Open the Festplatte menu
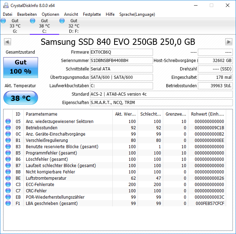Image resolution: width=236 pixels, height=234 pixels. [x=92, y=14]
